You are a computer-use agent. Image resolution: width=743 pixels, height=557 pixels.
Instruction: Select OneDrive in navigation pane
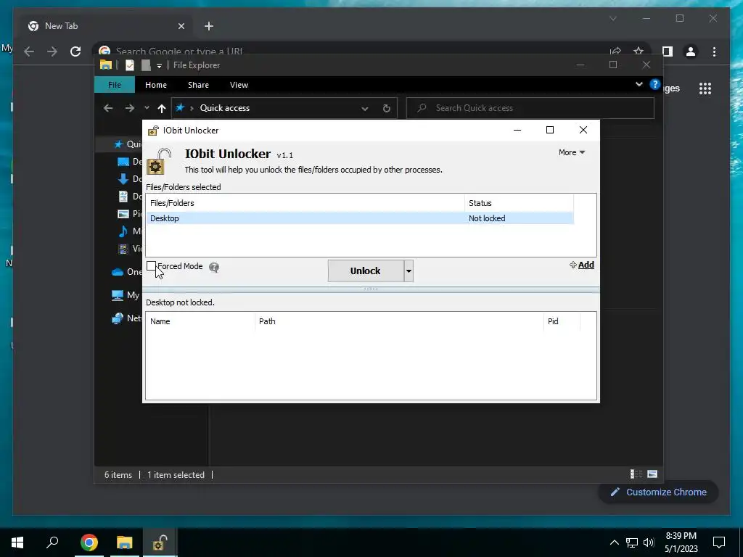pos(126,271)
